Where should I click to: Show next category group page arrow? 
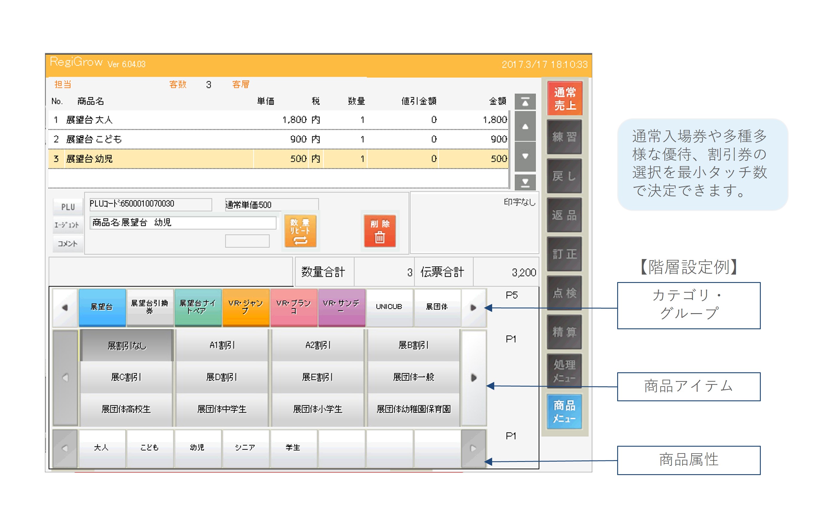point(473,307)
